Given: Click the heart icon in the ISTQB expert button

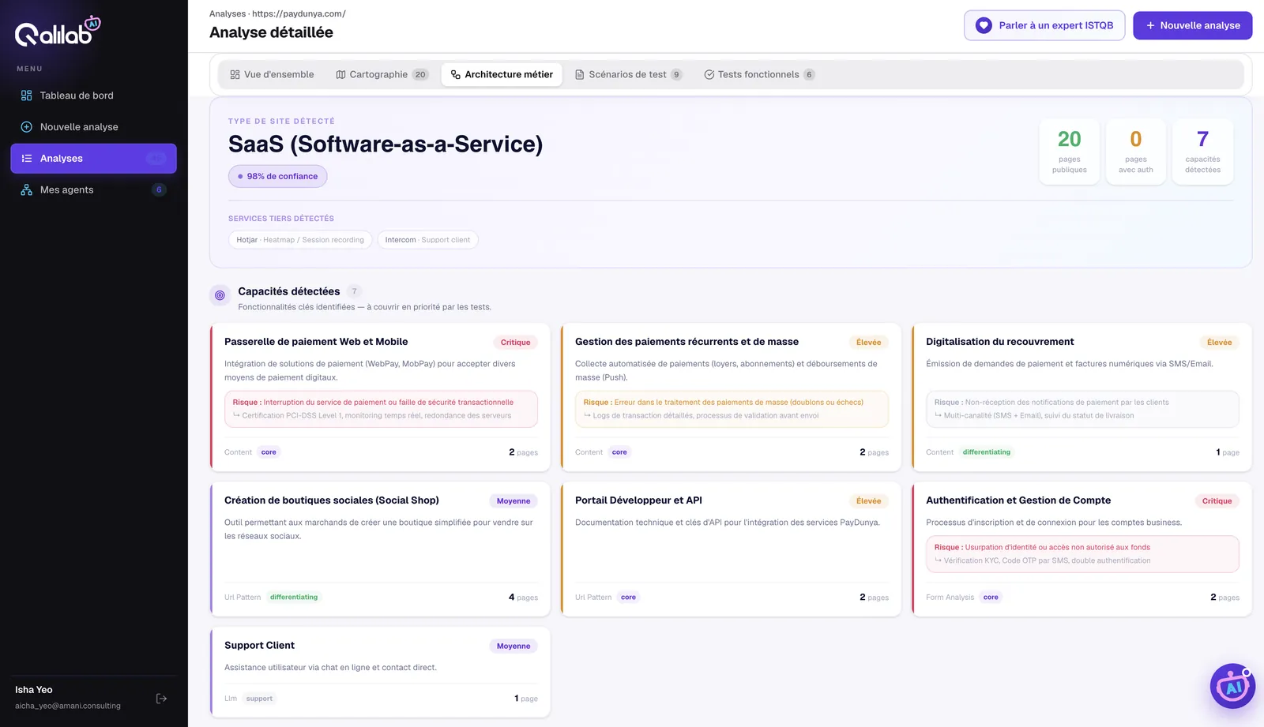Looking at the screenshot, I should [984, 25].
